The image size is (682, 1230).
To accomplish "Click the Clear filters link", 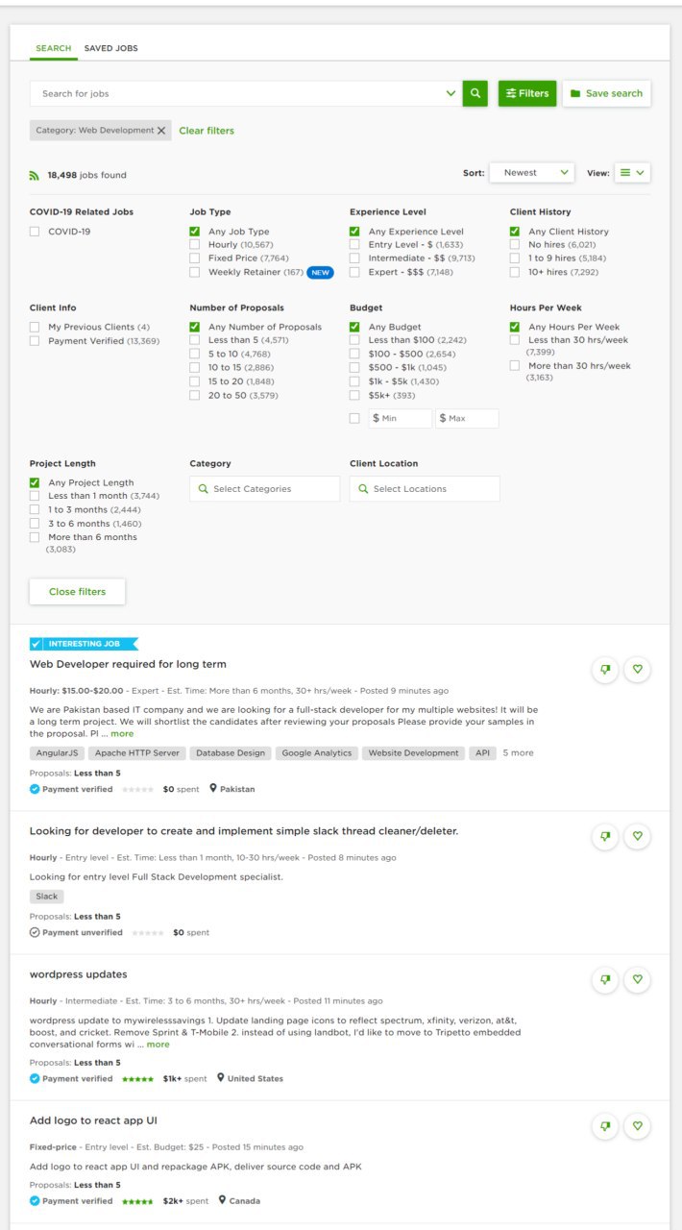I will 207,131.
